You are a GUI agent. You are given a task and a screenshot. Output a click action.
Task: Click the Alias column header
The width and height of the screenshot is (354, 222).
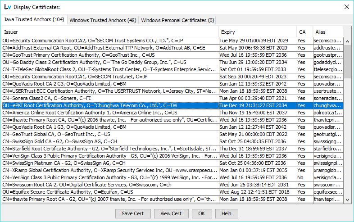pos(328,32)
